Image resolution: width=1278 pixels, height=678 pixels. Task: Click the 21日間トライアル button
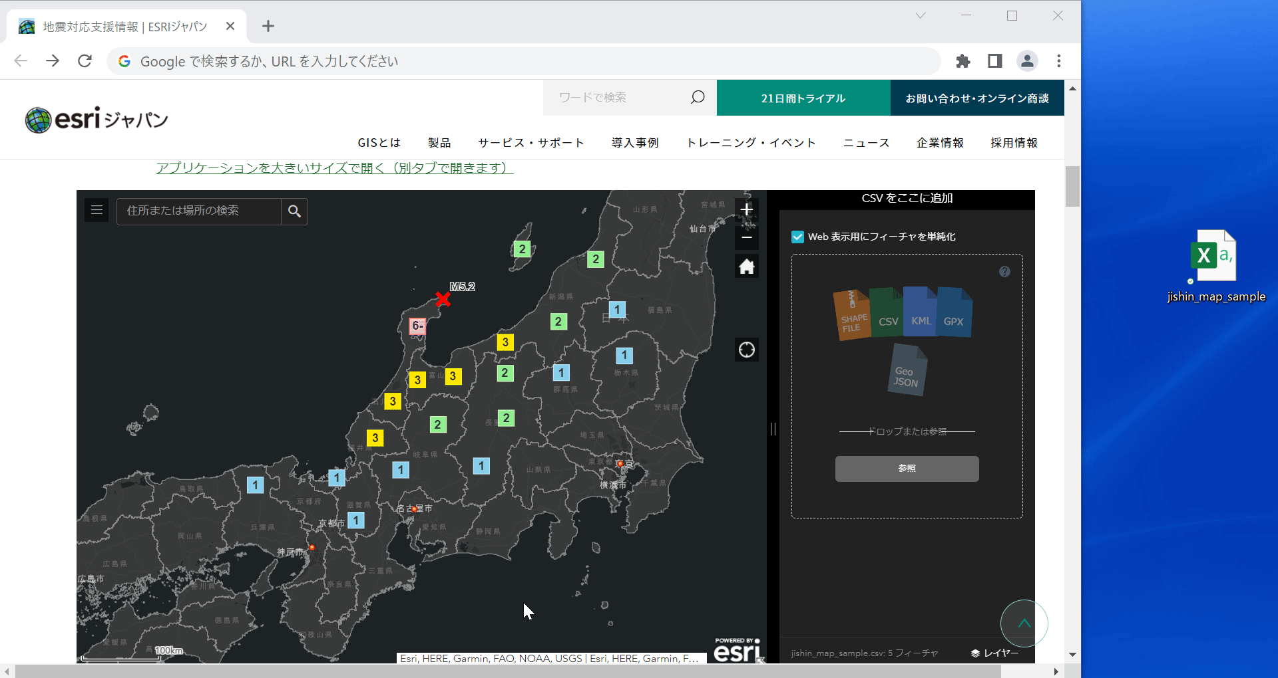(x=803, y=98)
